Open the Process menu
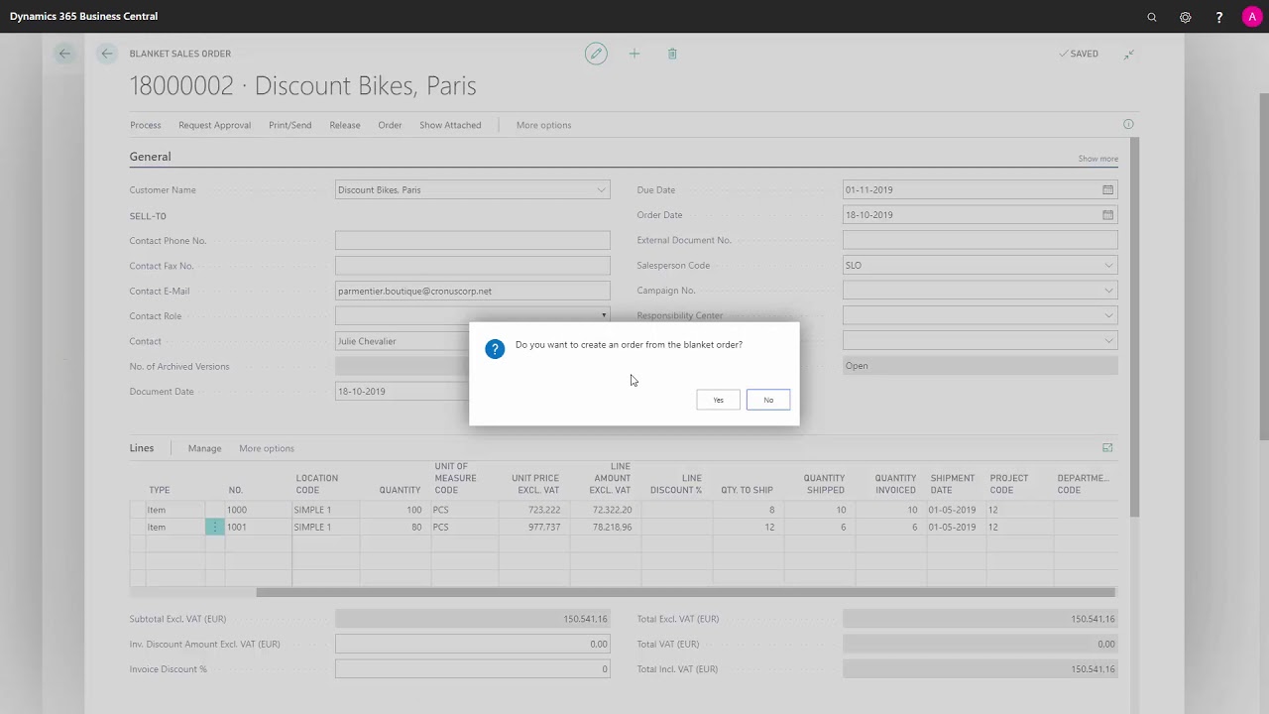The height and width of the screenshot is (714, 1269). 145,125
